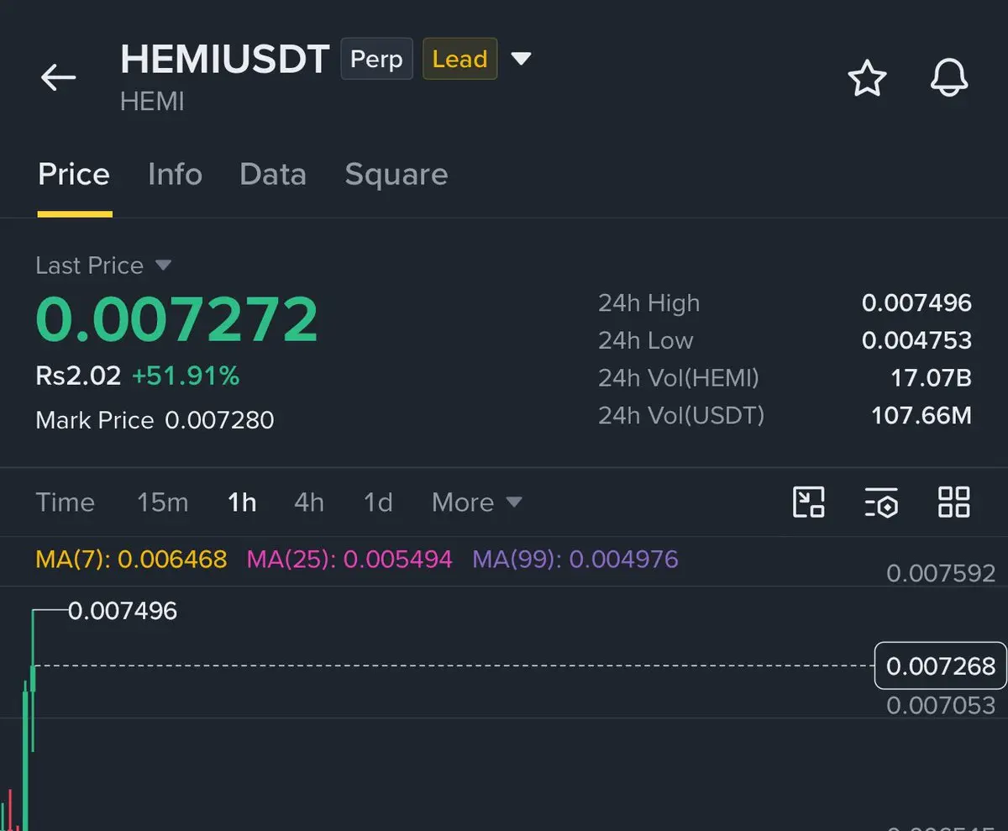Tap the HEMIUSDT symbol title
1008x831 pixels.
(224, 60)
